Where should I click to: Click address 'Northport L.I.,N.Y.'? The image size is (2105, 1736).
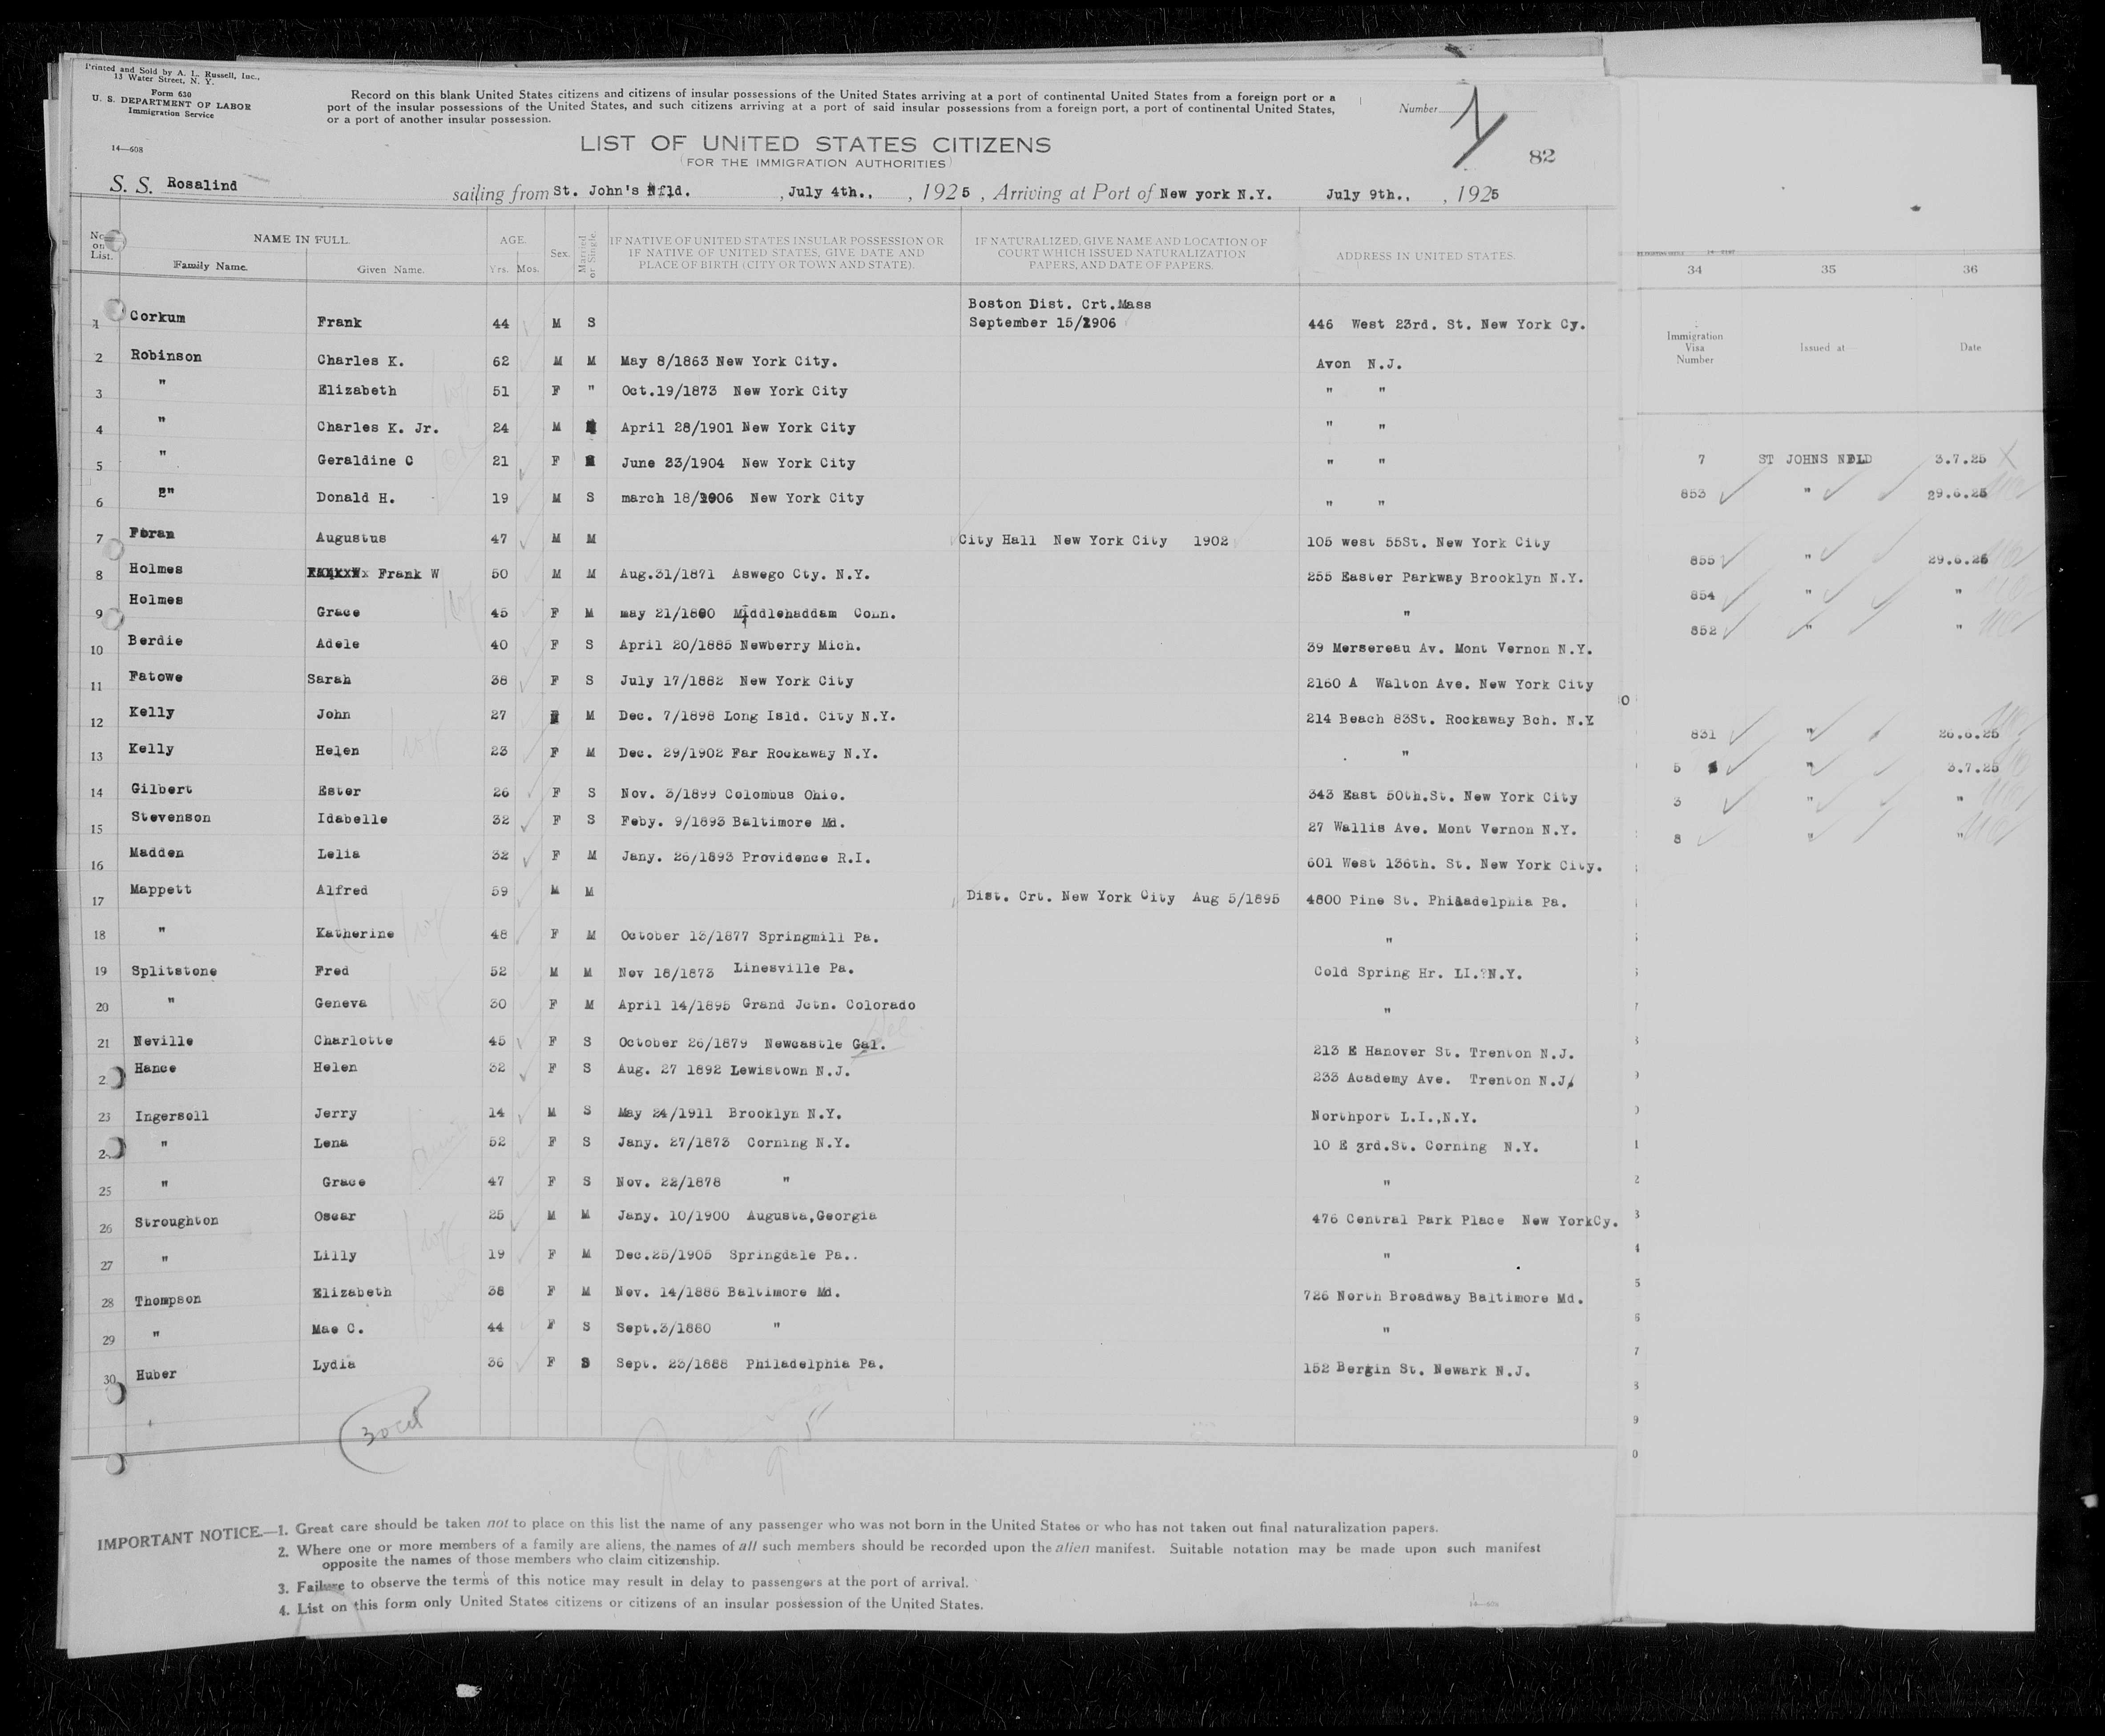1394,1117
